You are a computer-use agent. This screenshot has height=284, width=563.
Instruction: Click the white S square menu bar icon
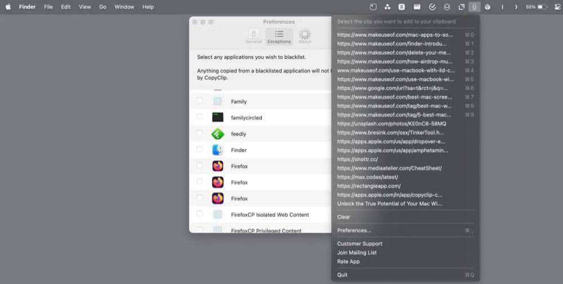(x=402, y=7)
